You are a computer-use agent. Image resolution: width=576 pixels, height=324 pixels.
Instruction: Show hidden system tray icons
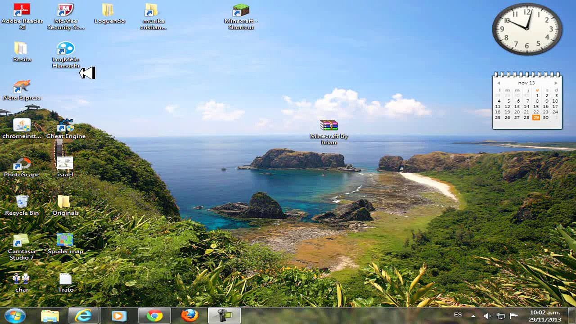click(473, 316)
